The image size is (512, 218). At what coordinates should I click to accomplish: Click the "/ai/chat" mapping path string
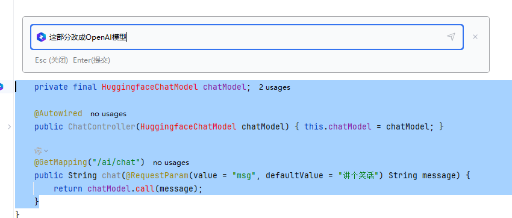[117, 162]
